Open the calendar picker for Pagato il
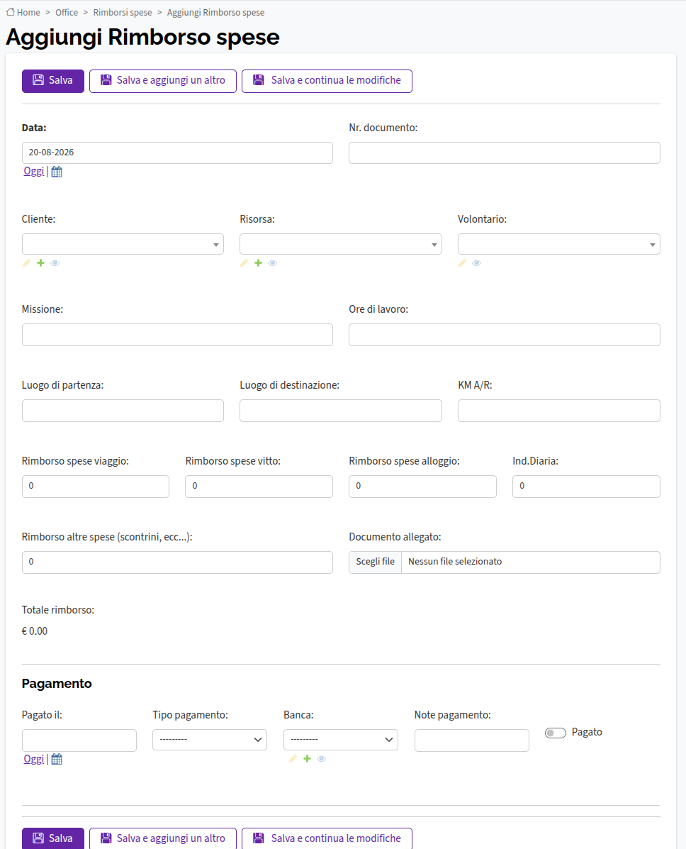 [57, 759]
